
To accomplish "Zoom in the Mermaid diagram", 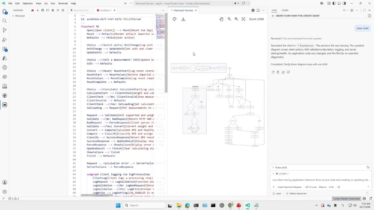I will point(236,19).
